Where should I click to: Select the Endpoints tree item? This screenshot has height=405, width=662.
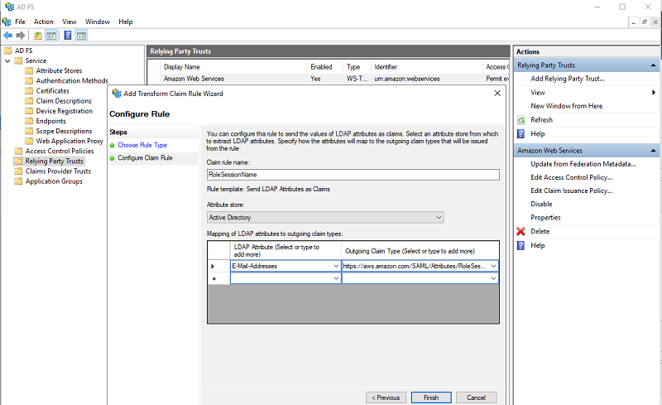pos(50,121)
